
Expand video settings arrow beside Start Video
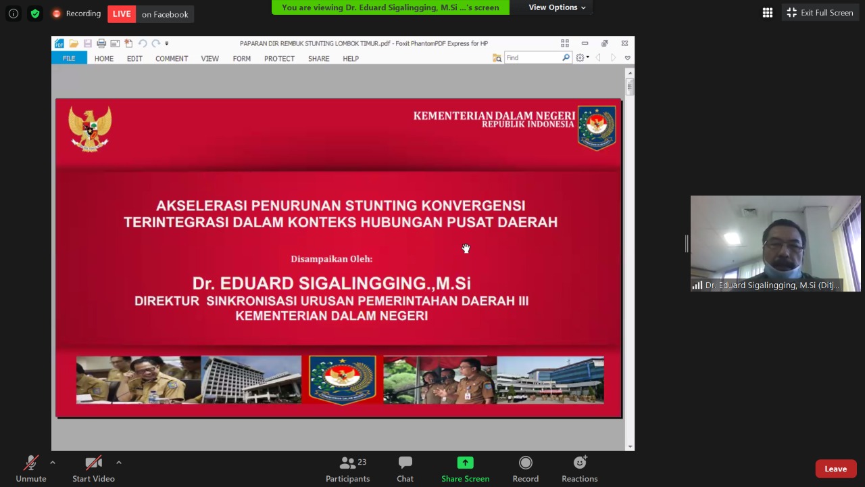click(x=119, y=463)
